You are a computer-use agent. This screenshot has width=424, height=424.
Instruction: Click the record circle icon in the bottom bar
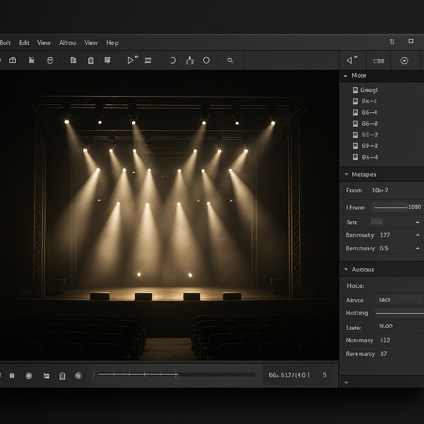pos(29,376)
